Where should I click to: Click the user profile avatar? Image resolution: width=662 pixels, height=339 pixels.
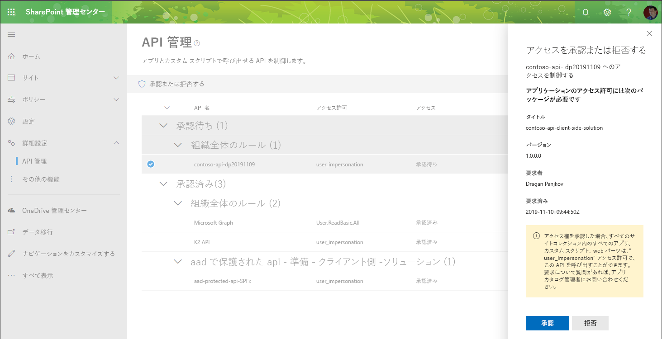(650, 12)
